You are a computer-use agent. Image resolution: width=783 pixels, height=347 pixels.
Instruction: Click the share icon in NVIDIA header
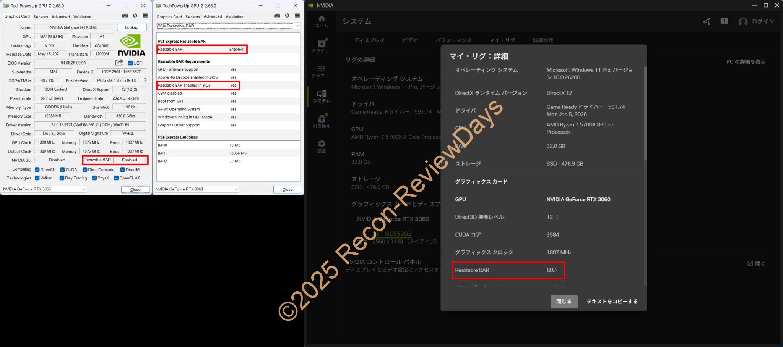point(707,21)
